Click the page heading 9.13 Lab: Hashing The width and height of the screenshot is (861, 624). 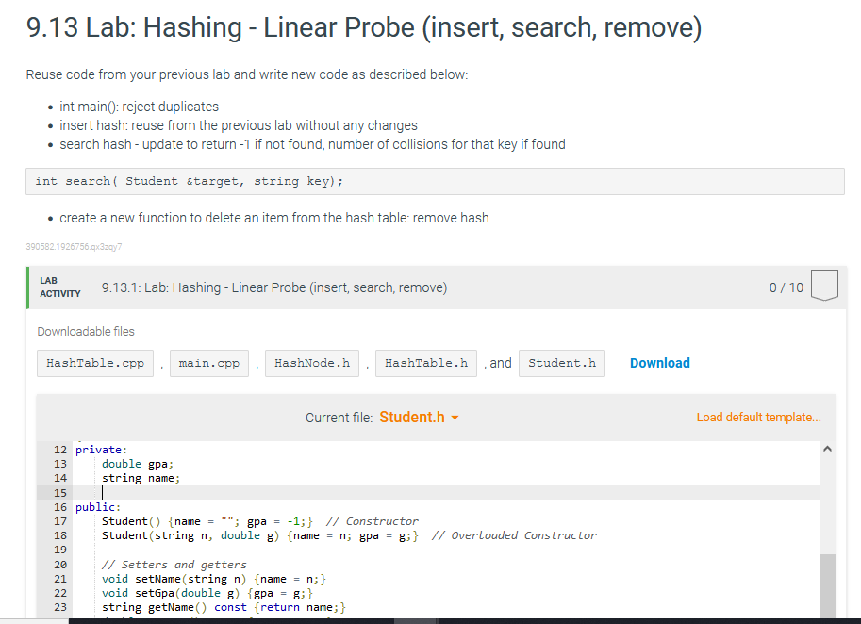coord(364,27)
